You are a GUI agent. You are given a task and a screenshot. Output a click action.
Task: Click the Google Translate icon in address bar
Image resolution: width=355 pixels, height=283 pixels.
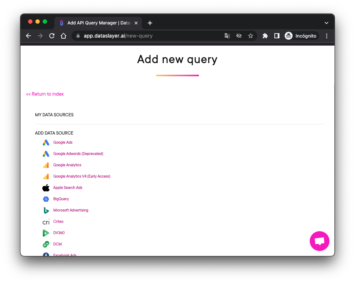tap(227, 36)
